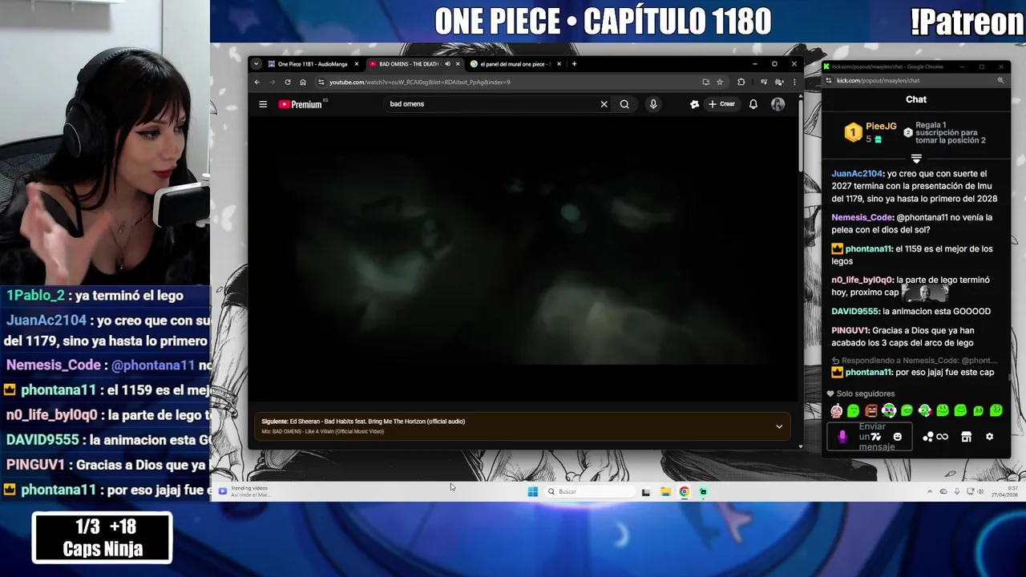1026x577 pixels.
Task: Expand the 'Siguiente' up-next queue chevron
Action: point(779,426)
